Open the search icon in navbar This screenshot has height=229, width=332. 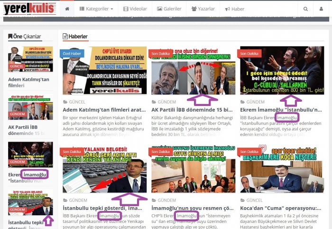point(306,9)
